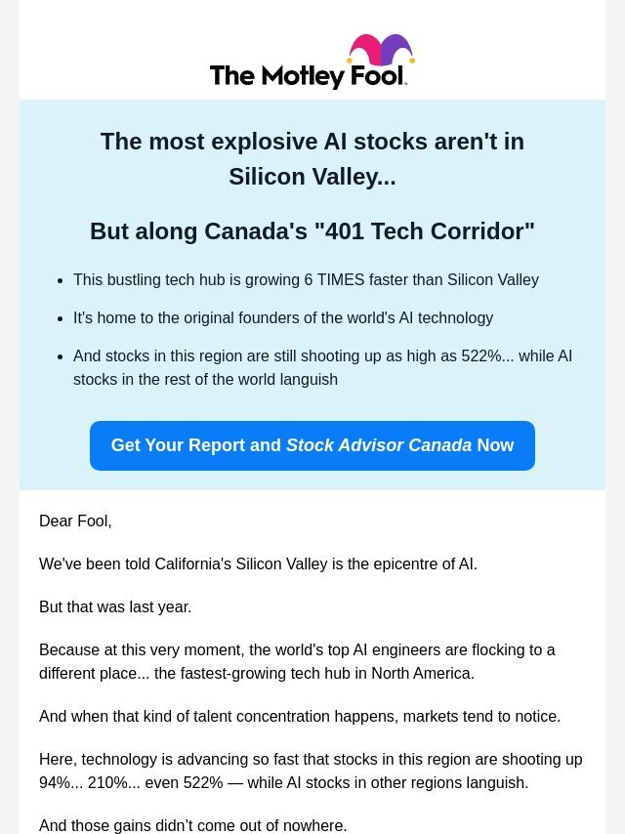Click the paragraph listing 94%... 210%... gains
Viewport: 625px width, 834px height.
tap(311, 771)
